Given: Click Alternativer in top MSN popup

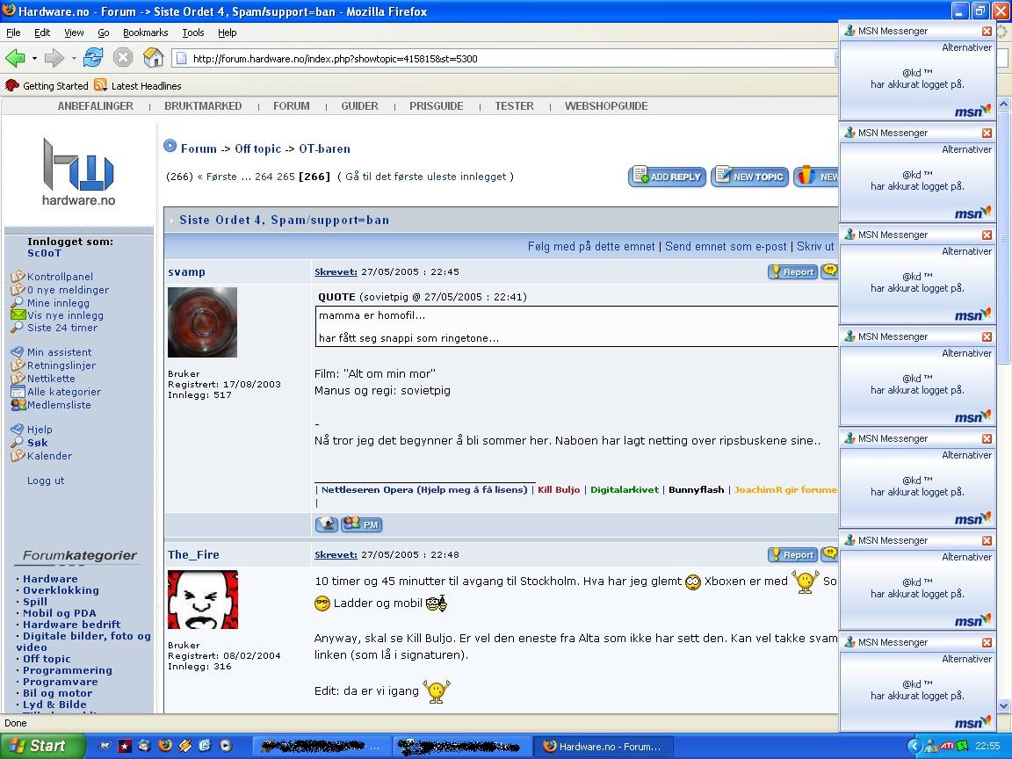Looking at the screenshot, I should (x=966, y=47).
